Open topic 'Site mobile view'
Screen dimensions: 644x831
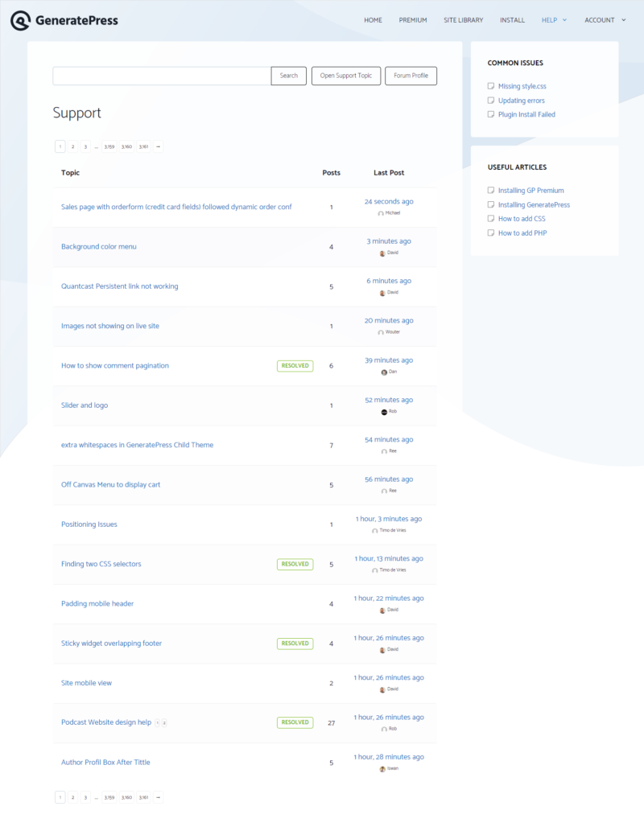[x=86, y=683]
